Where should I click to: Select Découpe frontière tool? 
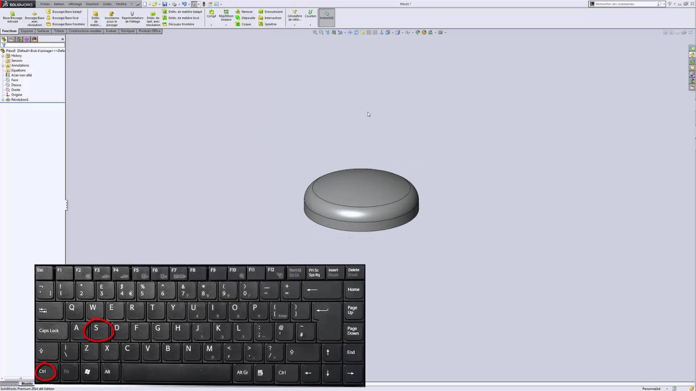point(178,24)
